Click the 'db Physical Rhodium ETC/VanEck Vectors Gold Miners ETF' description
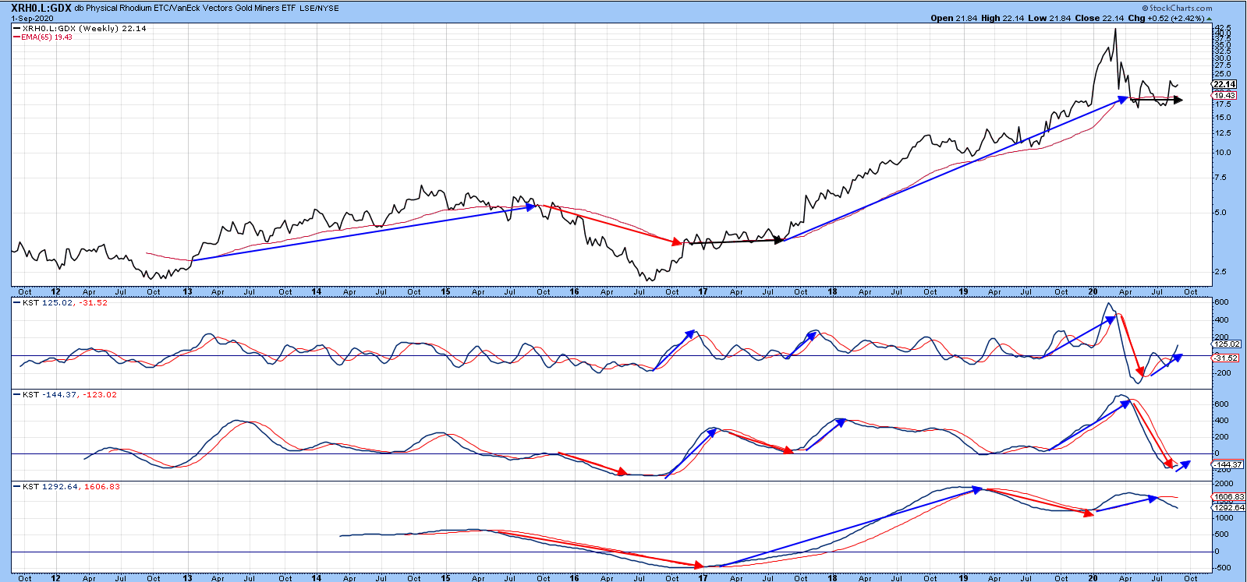Screen dimensions: 1247x582 tap(185, 9)
